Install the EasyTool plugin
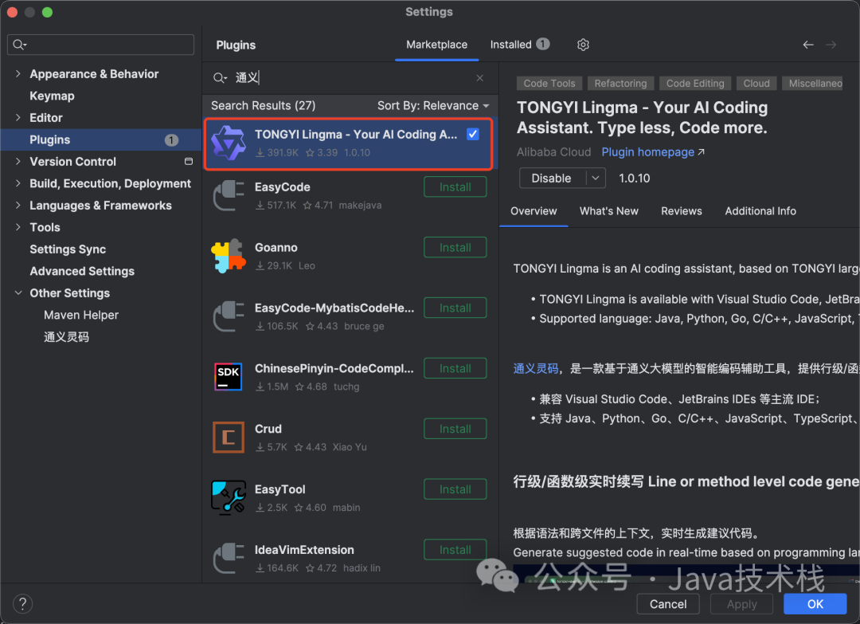The height and width of the screenshot is (624, 860). (x=455, y=489)
